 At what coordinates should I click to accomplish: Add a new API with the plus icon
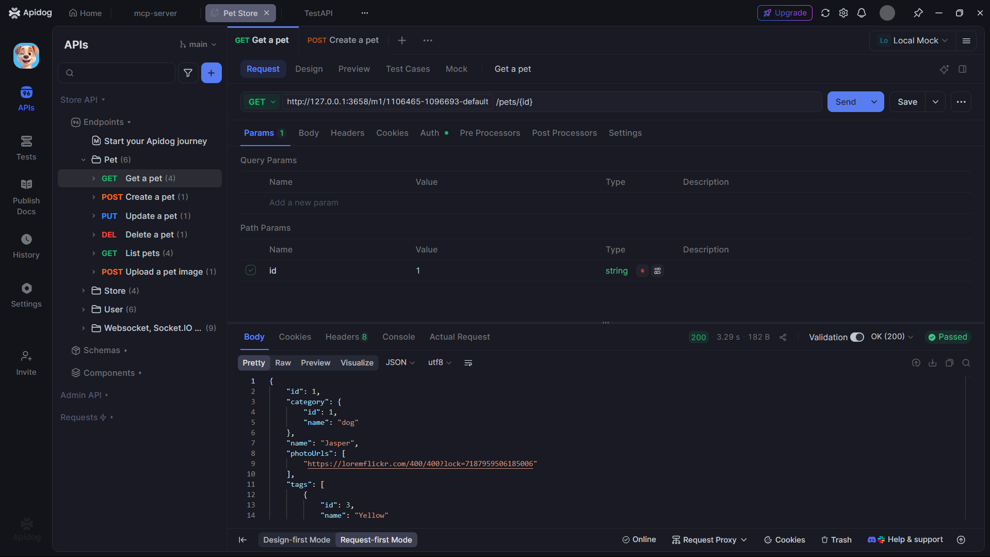point(211,73)
